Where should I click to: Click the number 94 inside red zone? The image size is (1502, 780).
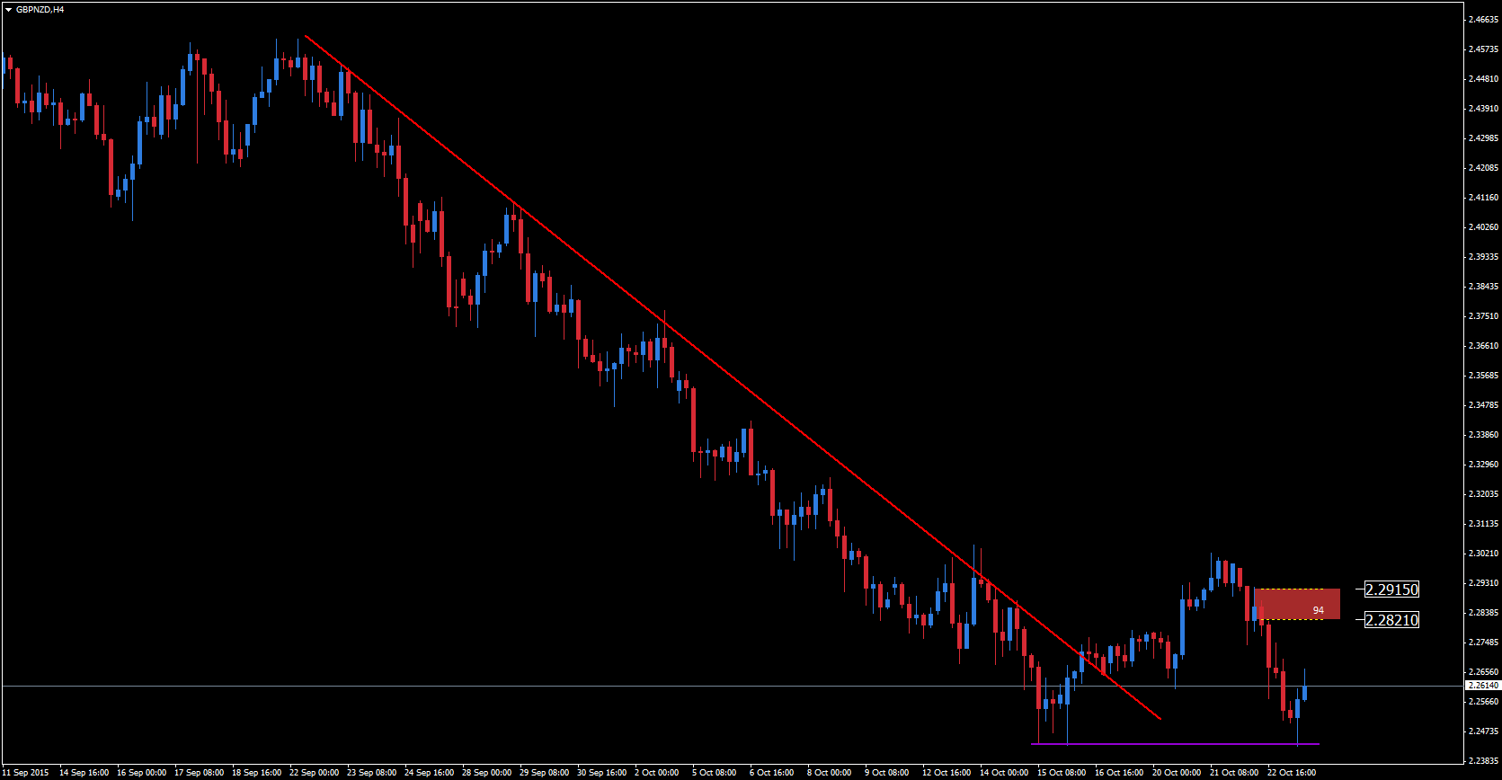pos(1318,611)
